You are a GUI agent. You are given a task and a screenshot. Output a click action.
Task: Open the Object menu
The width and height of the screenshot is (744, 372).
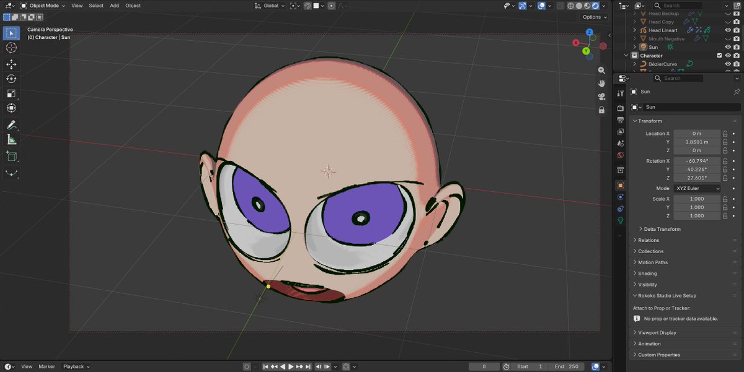133,6
